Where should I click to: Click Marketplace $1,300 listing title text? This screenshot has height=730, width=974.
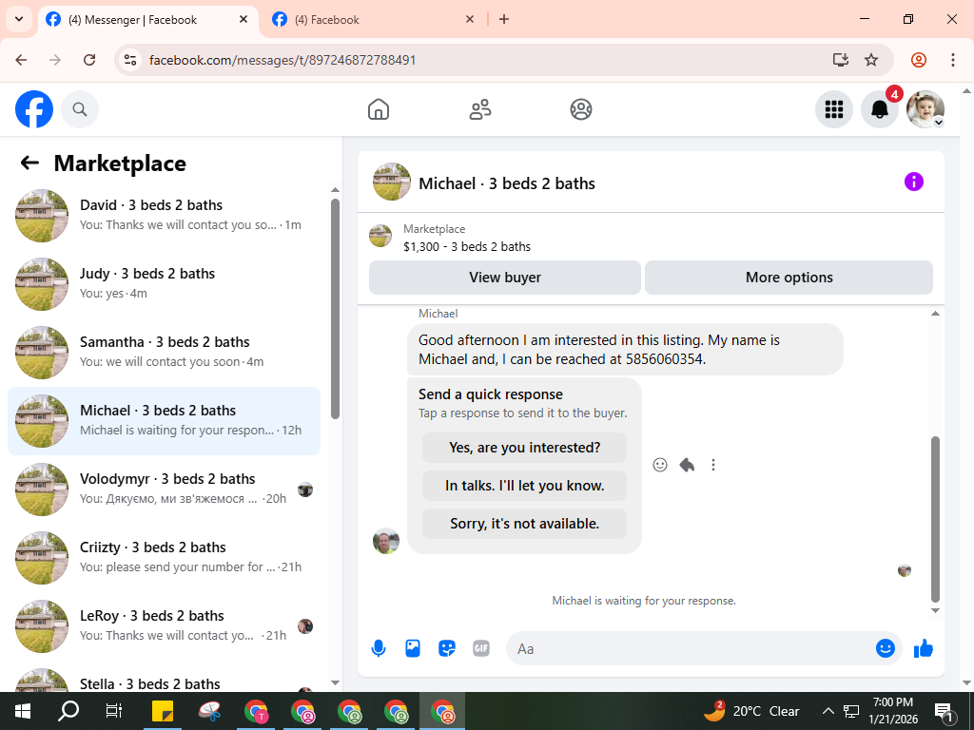pyautogui.click(x=467, y=246)
